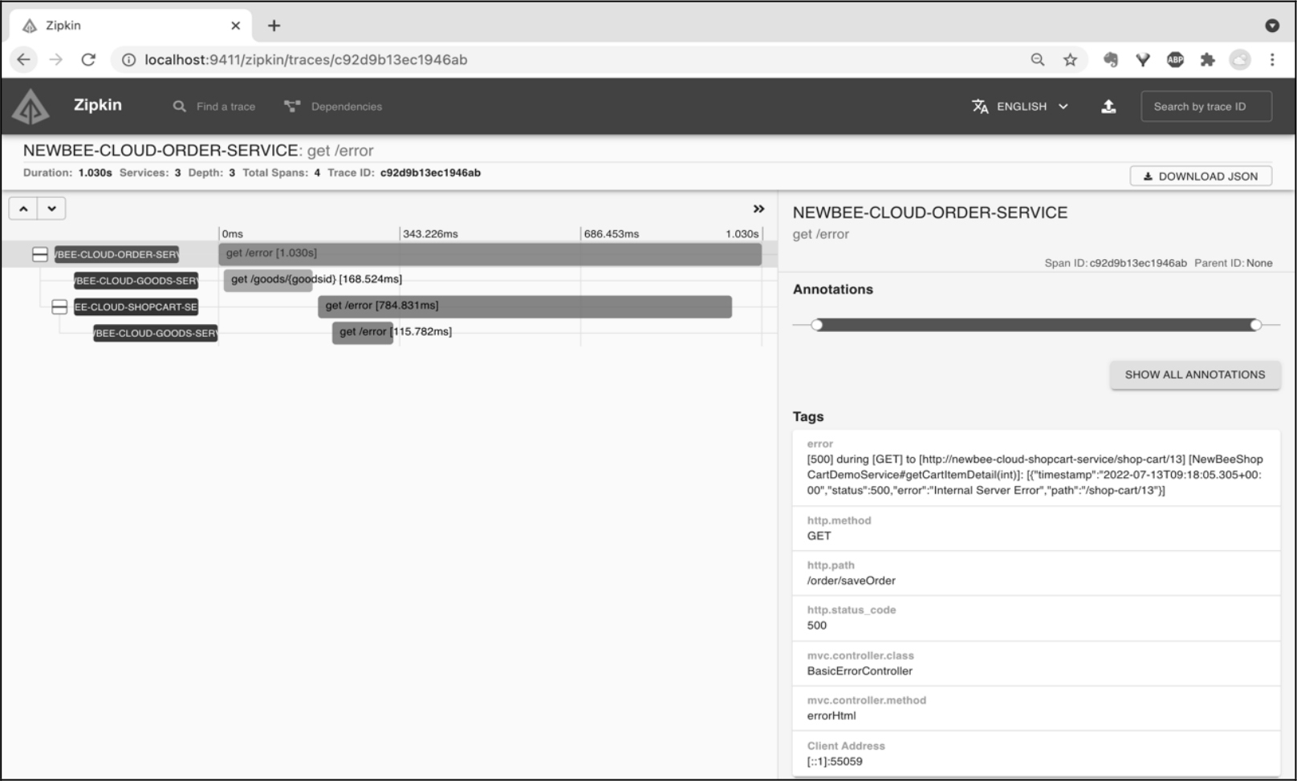The height and width of the screenshot is (781, 1297).
Task: Open the Chrome three-dot menu
Action: (1272, 59)
